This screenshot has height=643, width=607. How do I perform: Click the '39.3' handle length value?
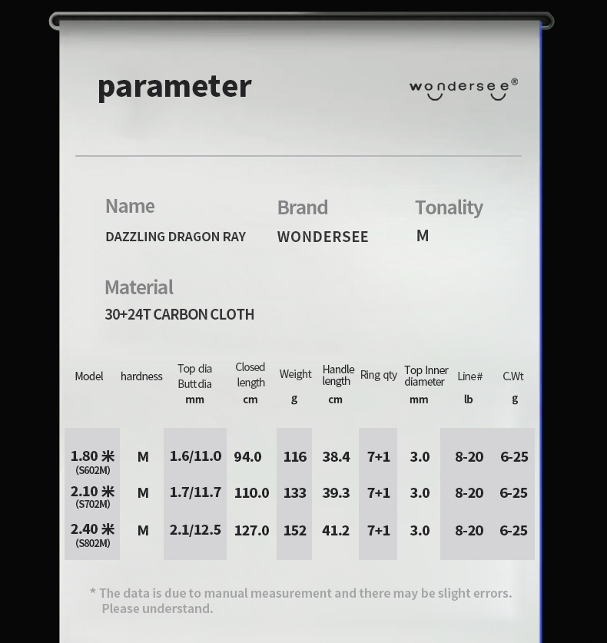pos(336,493)
